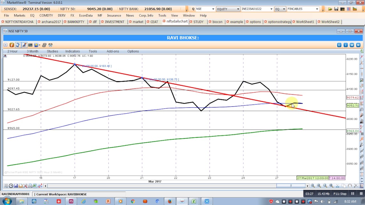
Task: Toggle the pencil drawing tool
Action: (24, 45)
